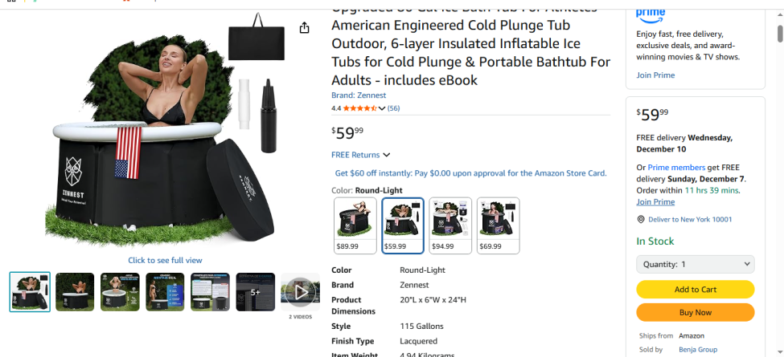Click the Amazon Store Card offer link
The width and height of the screenshot is (784, 357).
pos(470,172)
